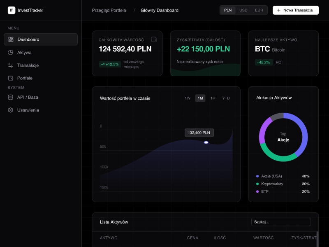Click the Transakcje arrows icon
This screenshot has width=329, height=247.
click(11, 65)
